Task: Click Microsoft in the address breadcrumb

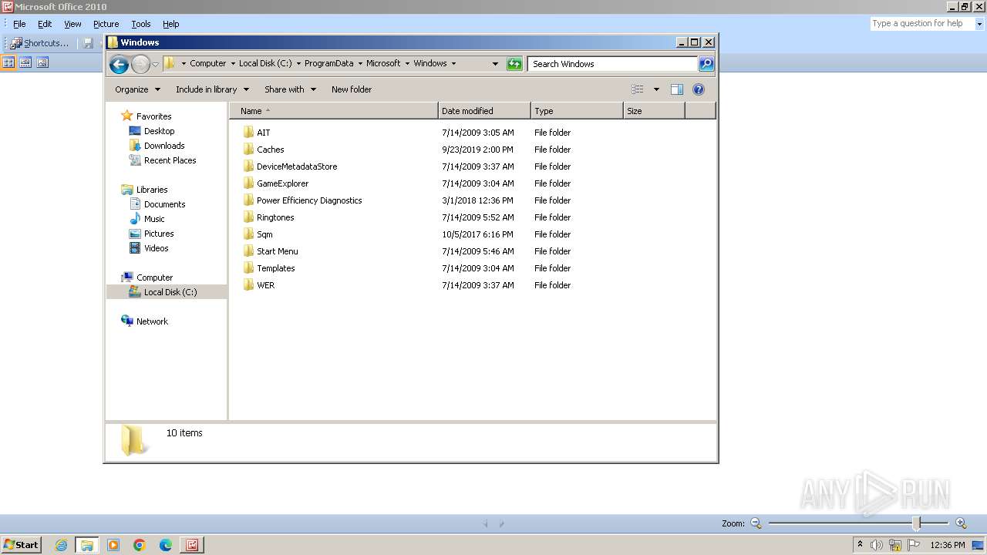Action: point(383,64)
